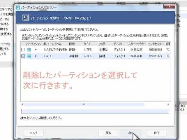Viewport: 187px width, 140px height.
Task: Click the wizard icon in the blue welcome banner
Action: pyautogui.click(x=26, y=18)
